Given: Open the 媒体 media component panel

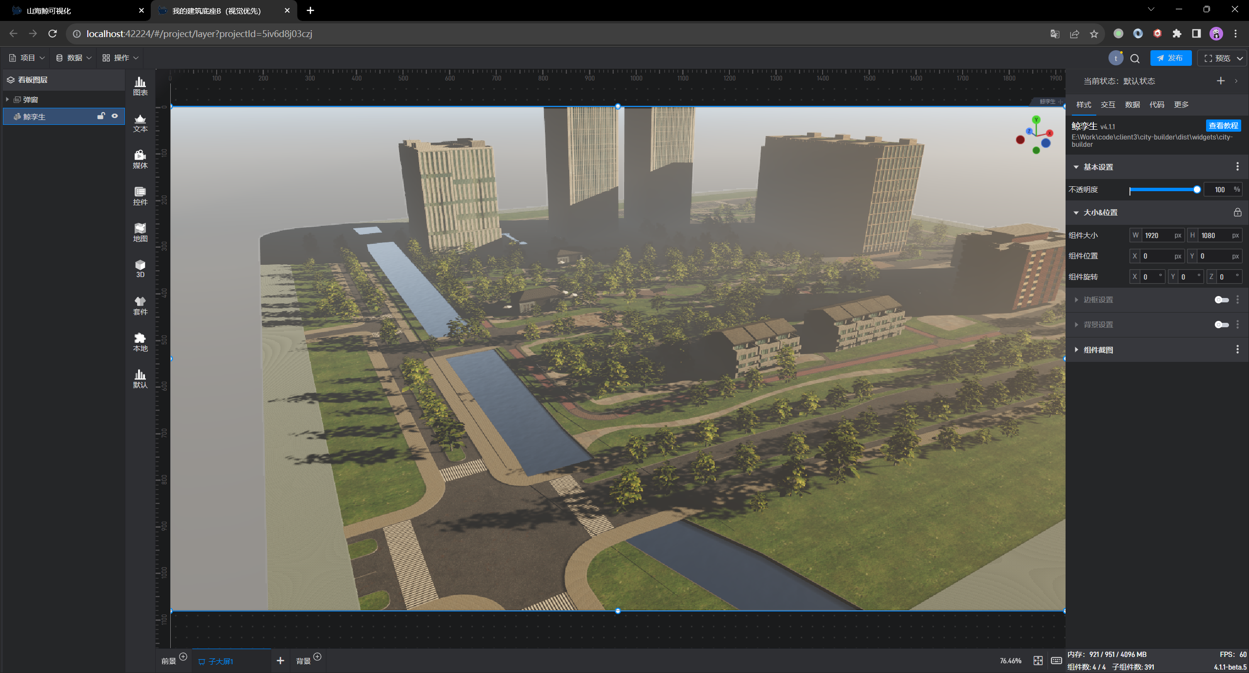Looking at the screenshot, I should (x=140, y=159).
